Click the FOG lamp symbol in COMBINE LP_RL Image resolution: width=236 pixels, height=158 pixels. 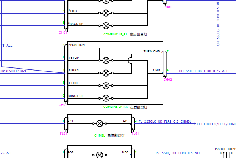[106, 13]
